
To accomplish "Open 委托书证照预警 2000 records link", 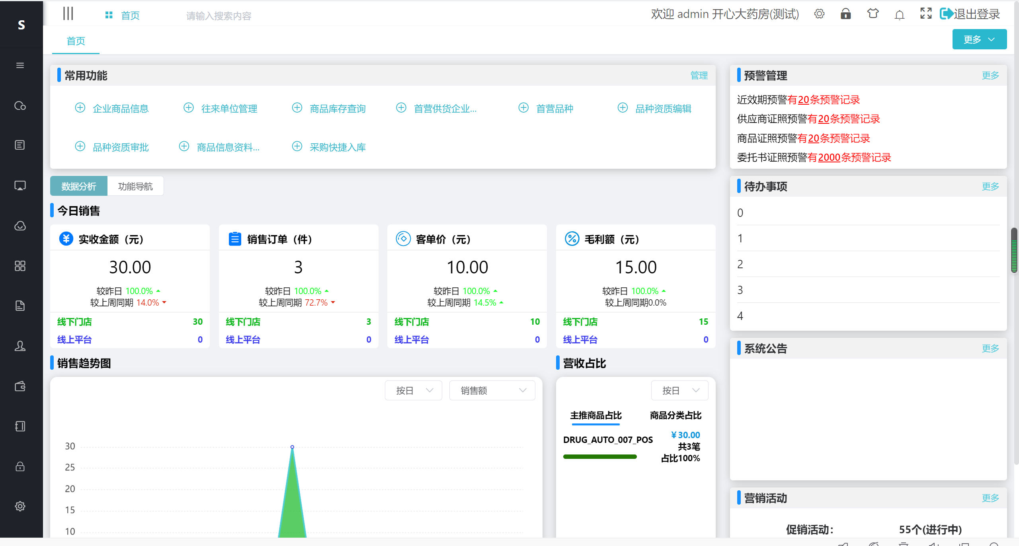I will 829,158.
